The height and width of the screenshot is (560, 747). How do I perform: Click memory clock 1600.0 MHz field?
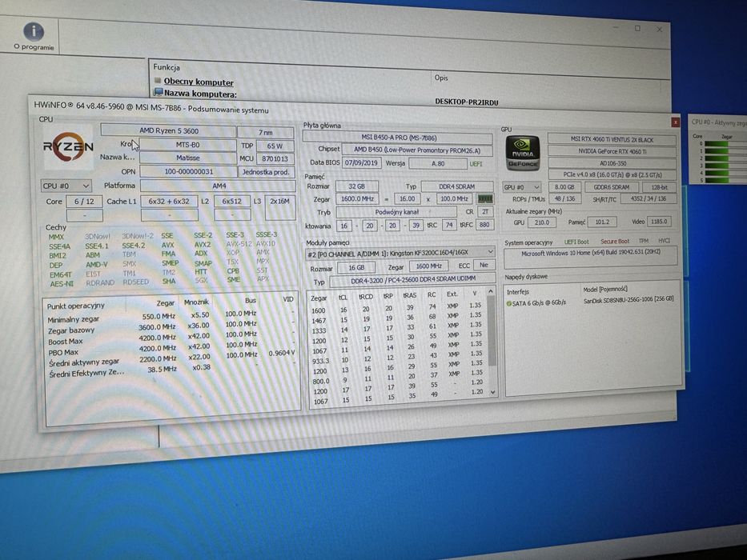pos(357,198)
